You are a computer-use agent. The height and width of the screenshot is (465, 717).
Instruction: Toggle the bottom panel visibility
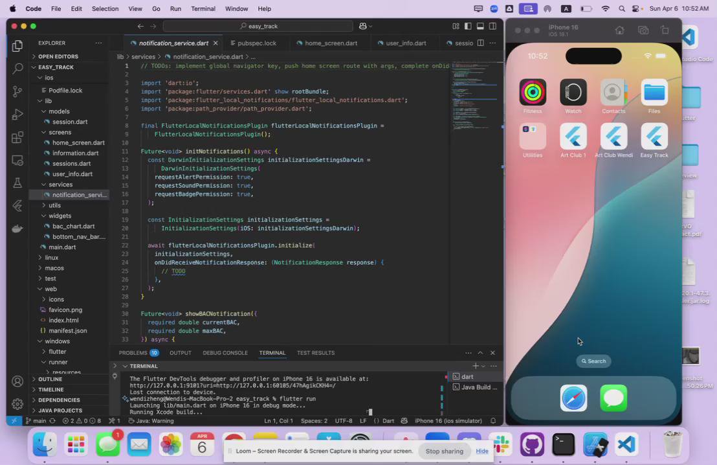[x=480, y=26]
